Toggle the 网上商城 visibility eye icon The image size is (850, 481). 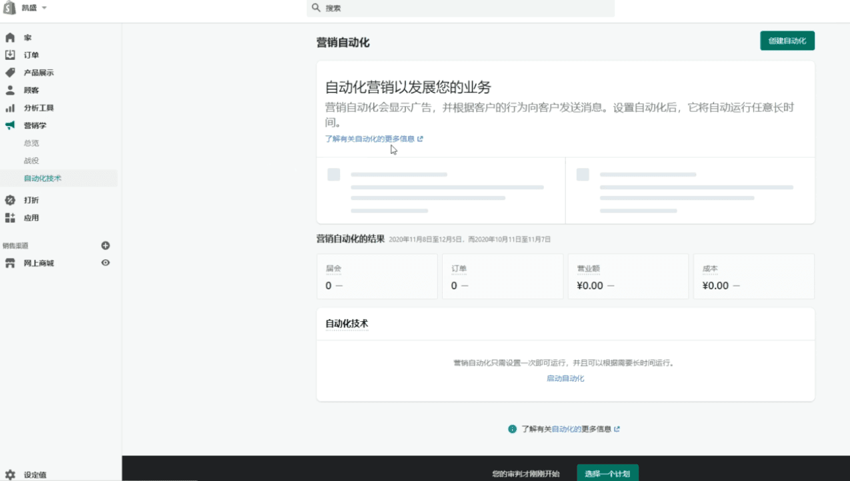point(105,262)
